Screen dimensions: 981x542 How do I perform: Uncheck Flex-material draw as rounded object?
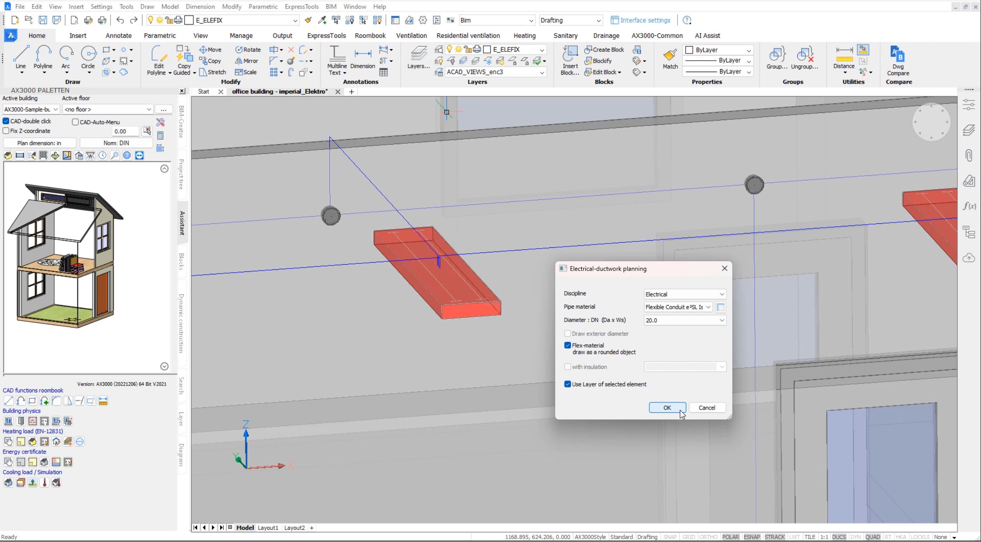[568, 345]
